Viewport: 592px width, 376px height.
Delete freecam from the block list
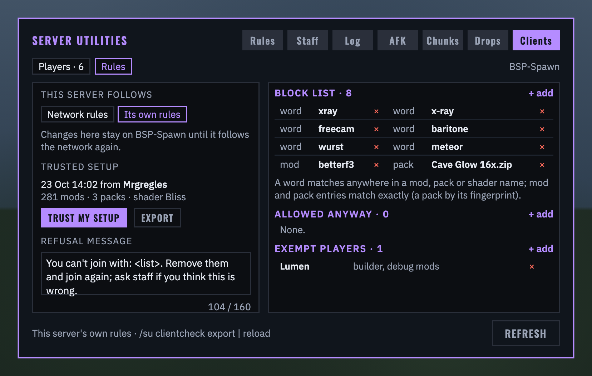point(376,129)
